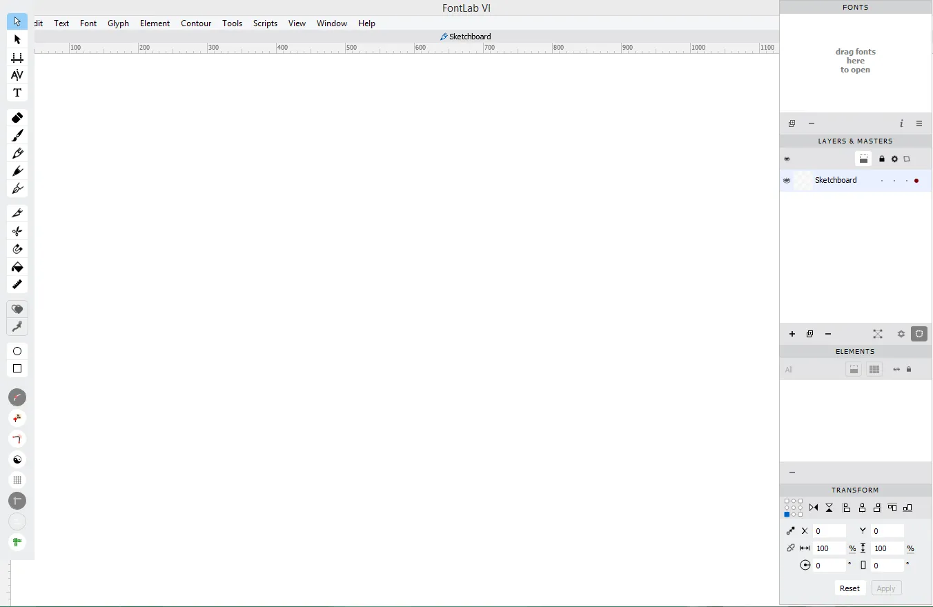Image resolution: width=933 pixels, height=607 pixels.
Task: Select the Rectangle tool
Action: pos(17,369)
